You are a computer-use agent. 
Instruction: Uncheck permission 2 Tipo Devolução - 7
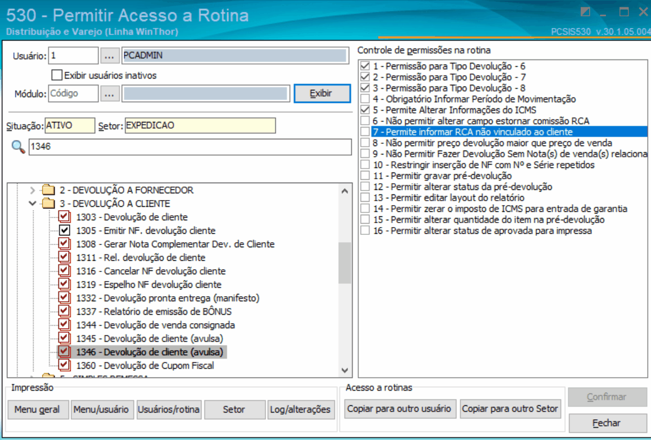click(365, 77)
